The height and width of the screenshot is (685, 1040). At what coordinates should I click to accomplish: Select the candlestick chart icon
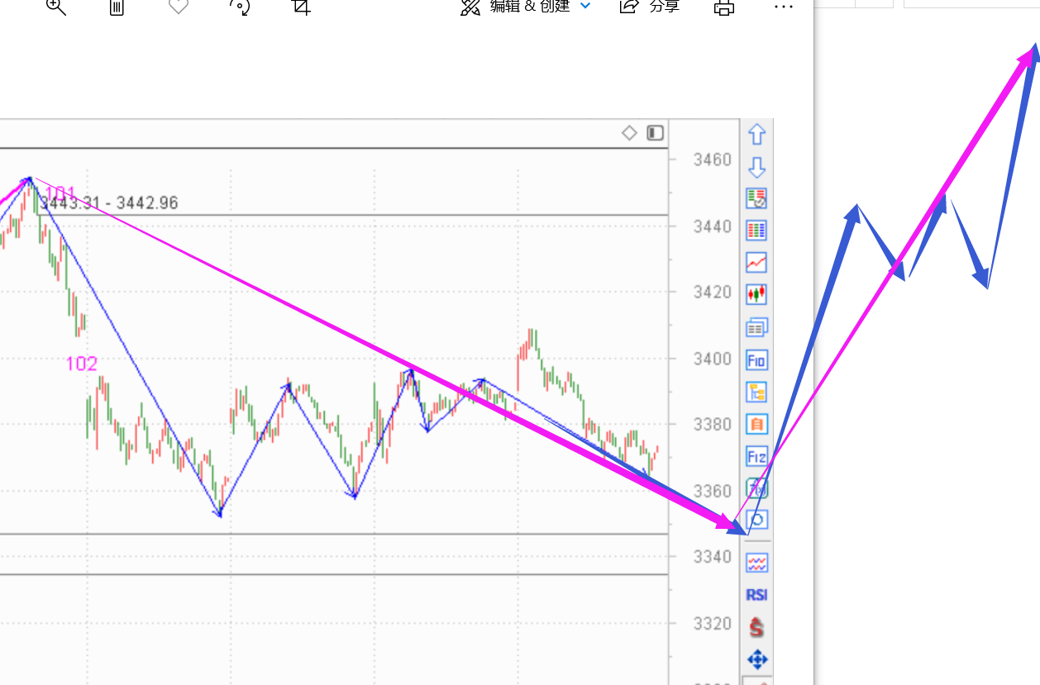[756, 294]
